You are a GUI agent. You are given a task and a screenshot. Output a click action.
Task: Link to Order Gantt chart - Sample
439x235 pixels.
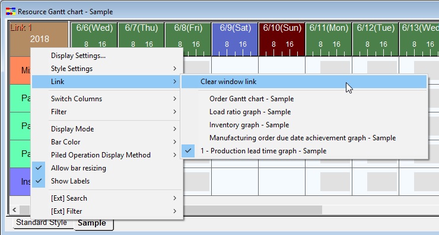[x=304, y=99]
